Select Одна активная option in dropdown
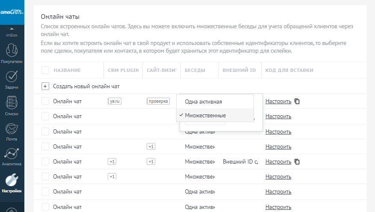Image resolution: width=375 pixels, height=212 pixels. tap(203, 102)
